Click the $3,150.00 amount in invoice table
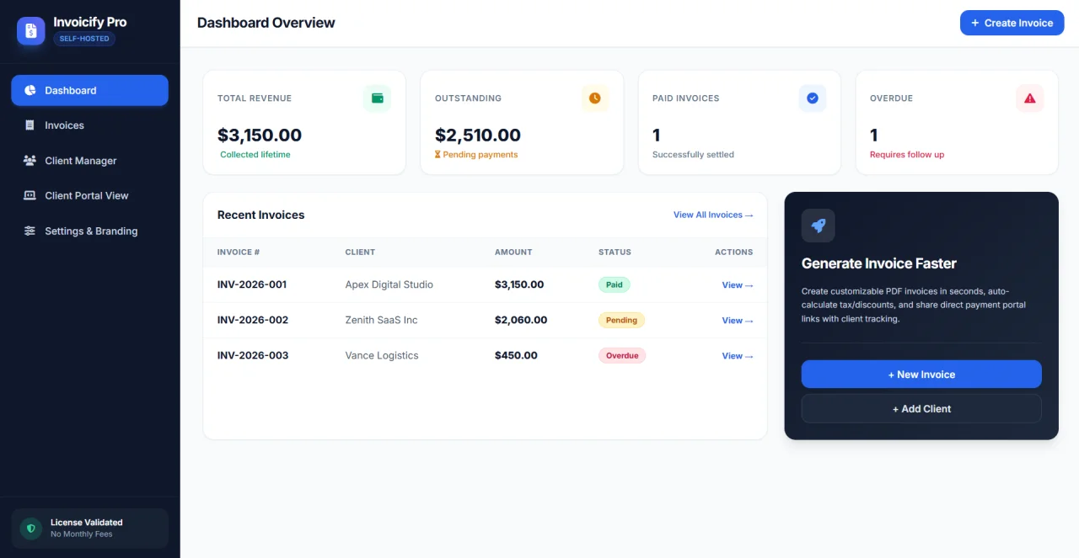Viewport: 1079px width, 558px height. [x=519, y=284]
